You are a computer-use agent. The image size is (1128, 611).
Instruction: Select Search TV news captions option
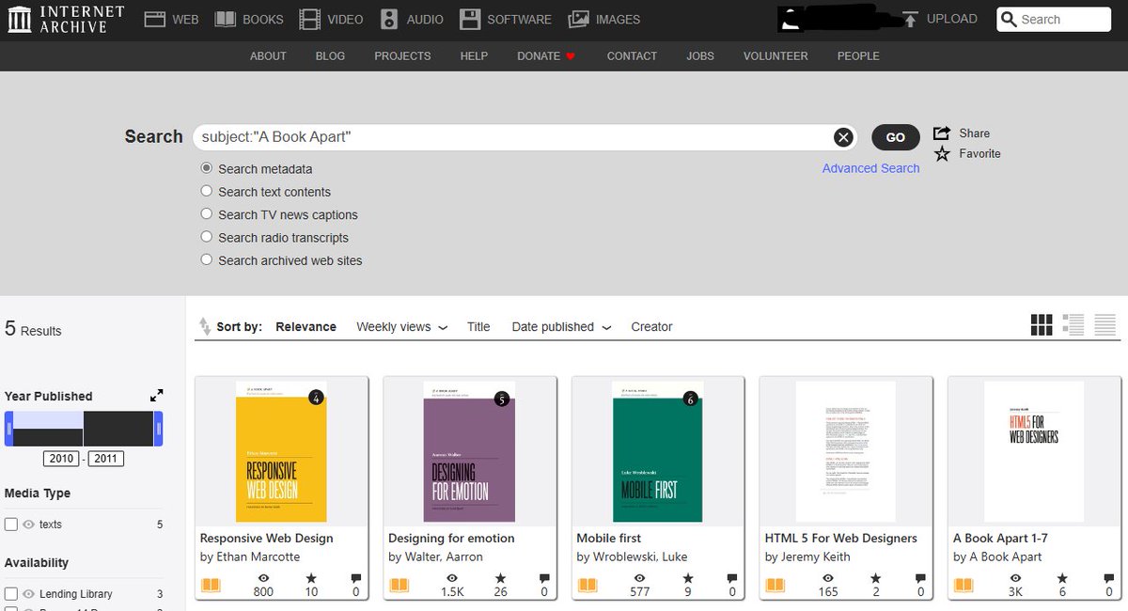pyautogui.click(x=207, y=214)
